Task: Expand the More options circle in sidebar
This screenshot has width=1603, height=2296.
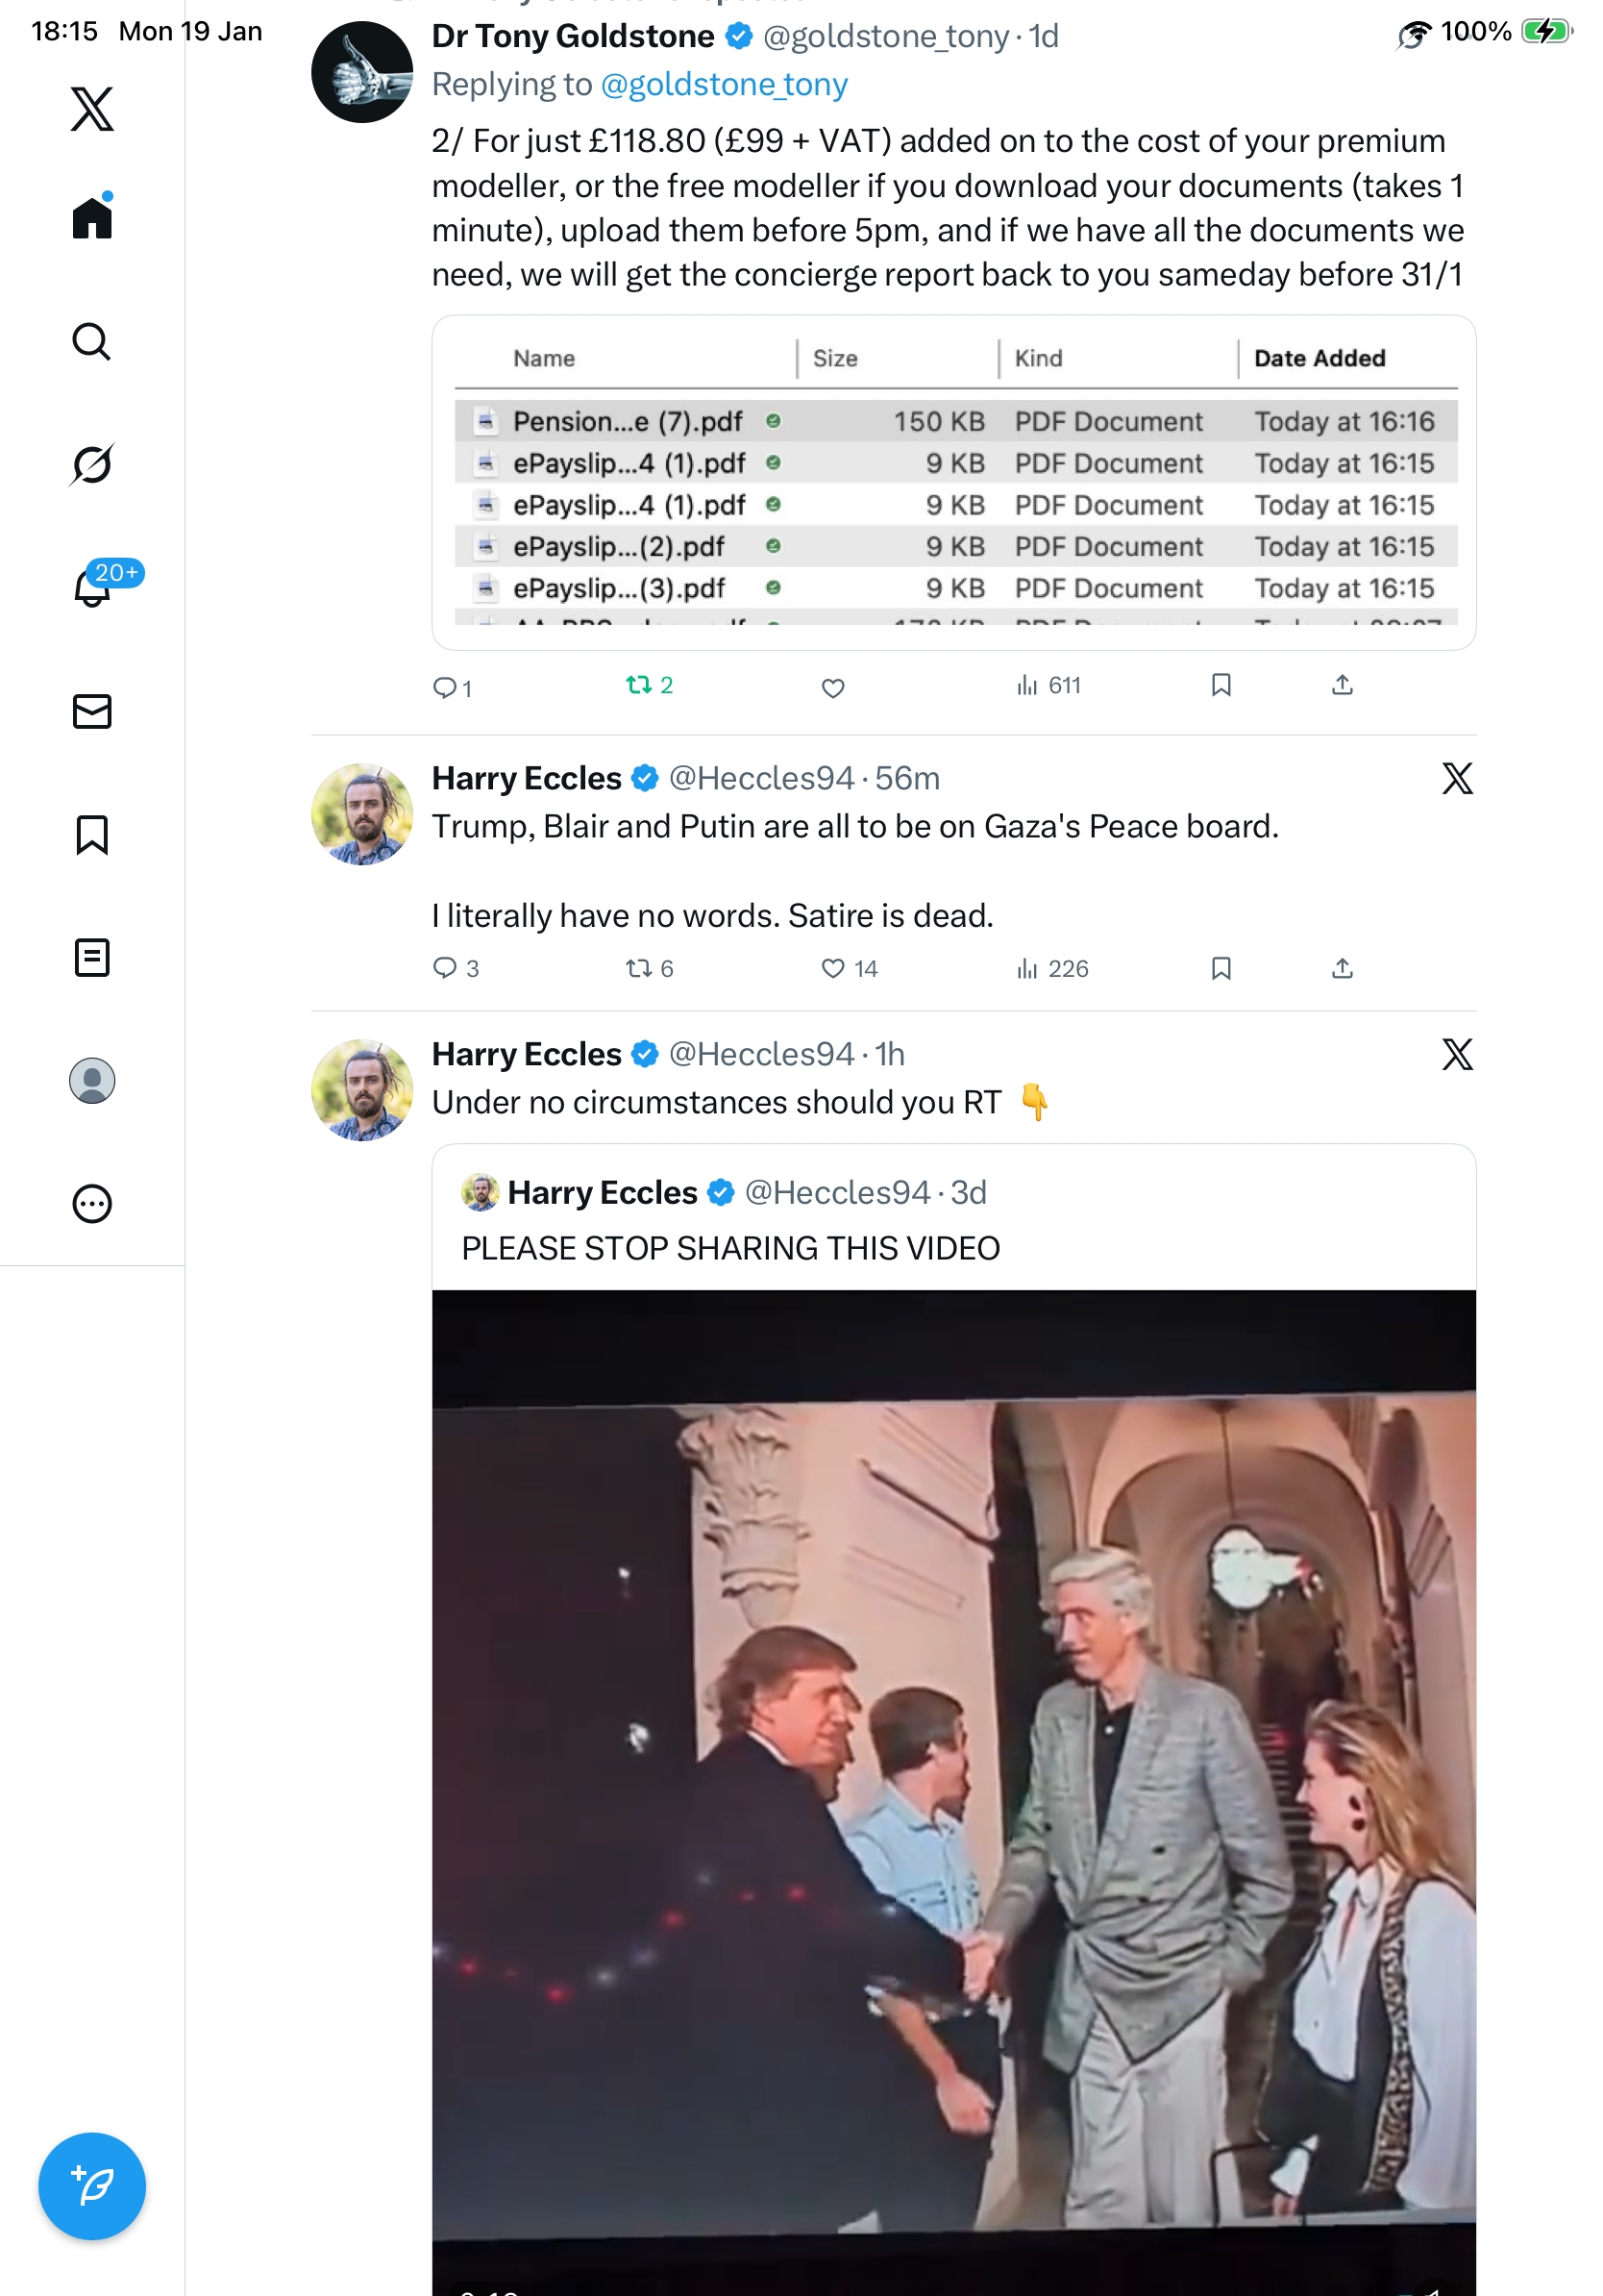Action: point(92,1203)
